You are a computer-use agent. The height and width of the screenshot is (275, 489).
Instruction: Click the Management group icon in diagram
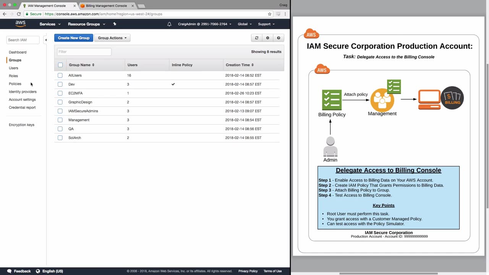(x=382, y=100)
